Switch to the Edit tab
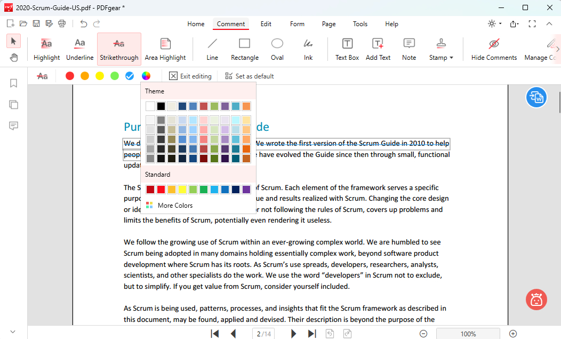 [x=266, y=24]
